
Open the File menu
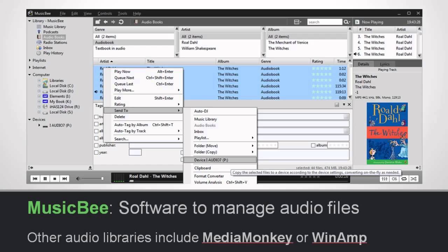pyautogui.click(x=63, y=13)
